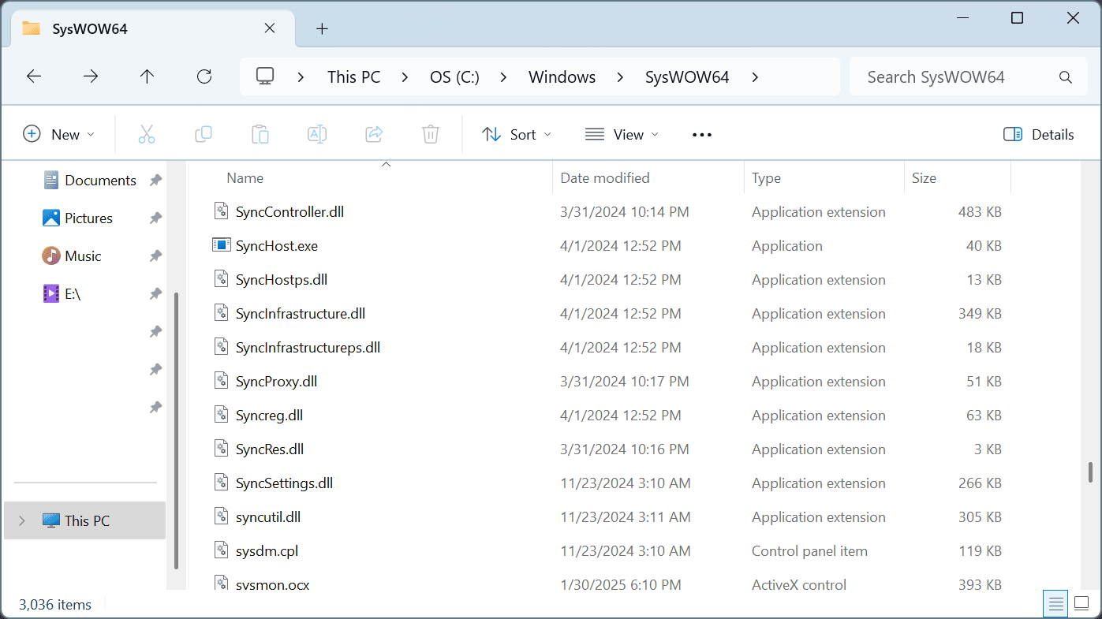Open the See more ellipsis menu
This screenshot has height=619, width=1102.
pos(702,135)
